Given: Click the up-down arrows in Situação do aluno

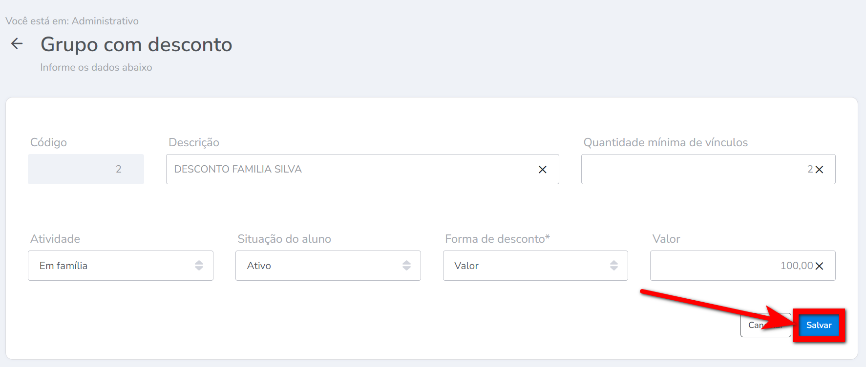Looking at the screenshot, I should pos(406,266).
